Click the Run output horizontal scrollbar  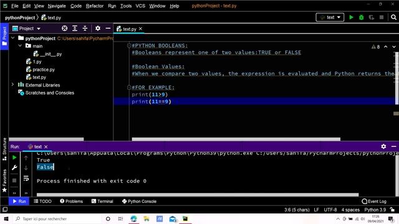click(x=198, y=195)
